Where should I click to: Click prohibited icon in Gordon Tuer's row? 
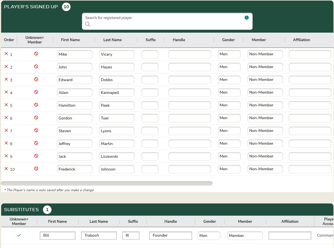36,117
